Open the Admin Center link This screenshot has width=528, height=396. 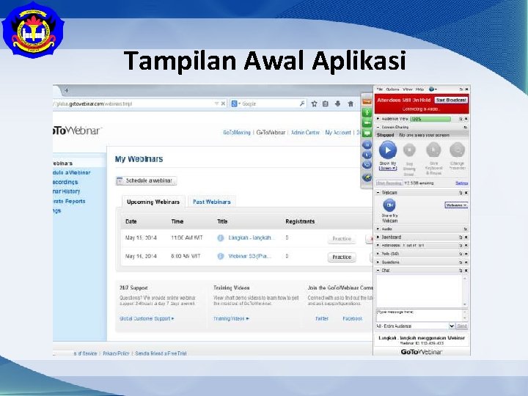coord(305,133)
